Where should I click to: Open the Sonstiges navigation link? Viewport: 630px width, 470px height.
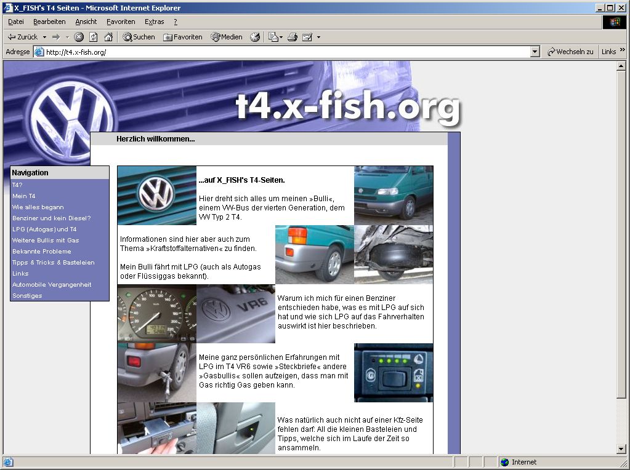click(27, 295)
